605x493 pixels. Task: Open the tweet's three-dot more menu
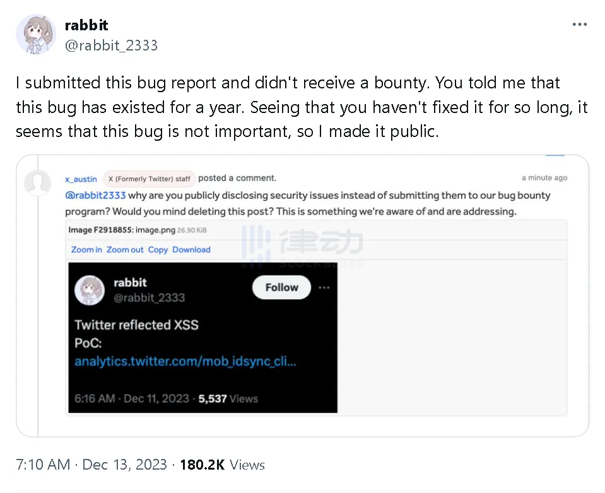579,25
